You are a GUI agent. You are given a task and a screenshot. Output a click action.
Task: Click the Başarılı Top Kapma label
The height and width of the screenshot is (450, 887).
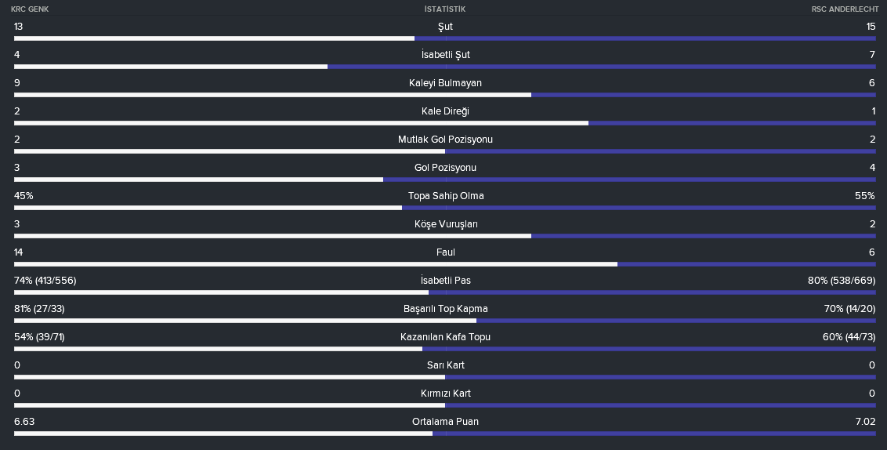(445, 309)
